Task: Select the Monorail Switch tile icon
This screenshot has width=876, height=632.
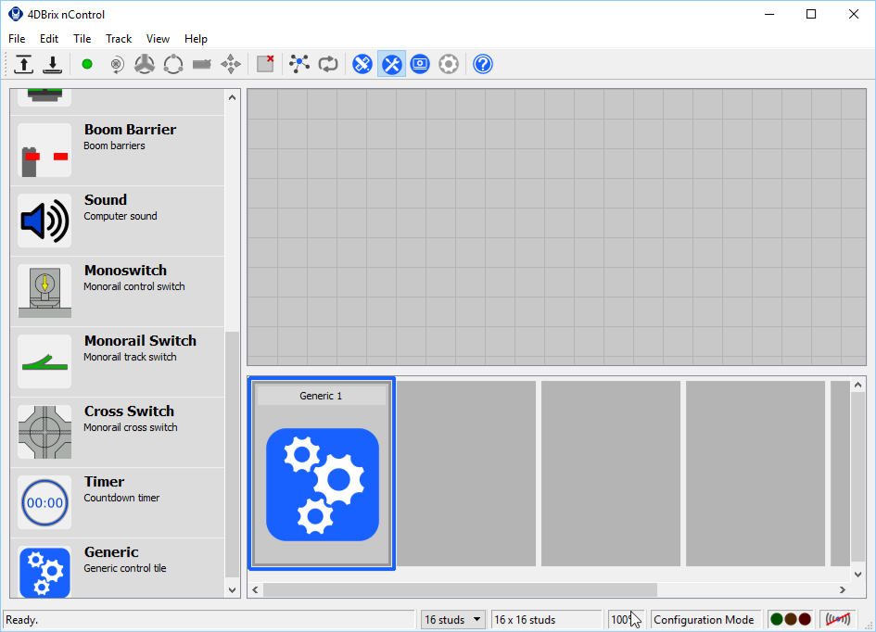Action: click(x=44, y=361)
